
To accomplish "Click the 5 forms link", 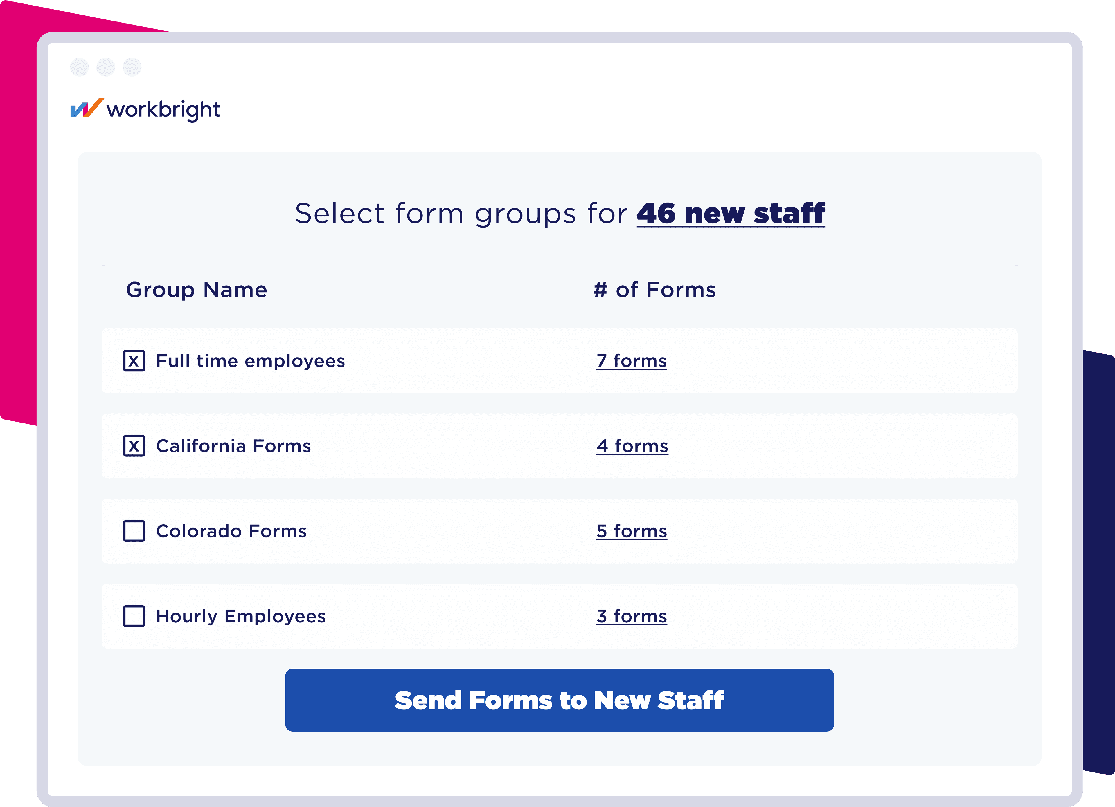I will click(x=631, y=530).
